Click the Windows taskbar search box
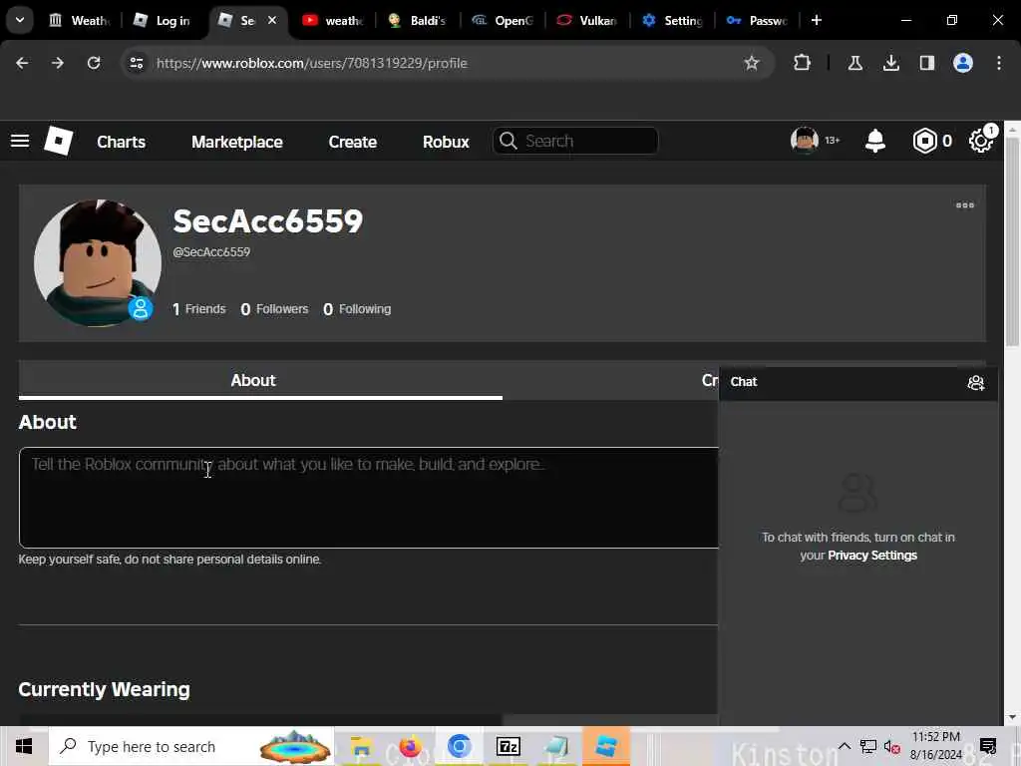The width and height of the screenshot is (1021, 766). coord(191,746)
